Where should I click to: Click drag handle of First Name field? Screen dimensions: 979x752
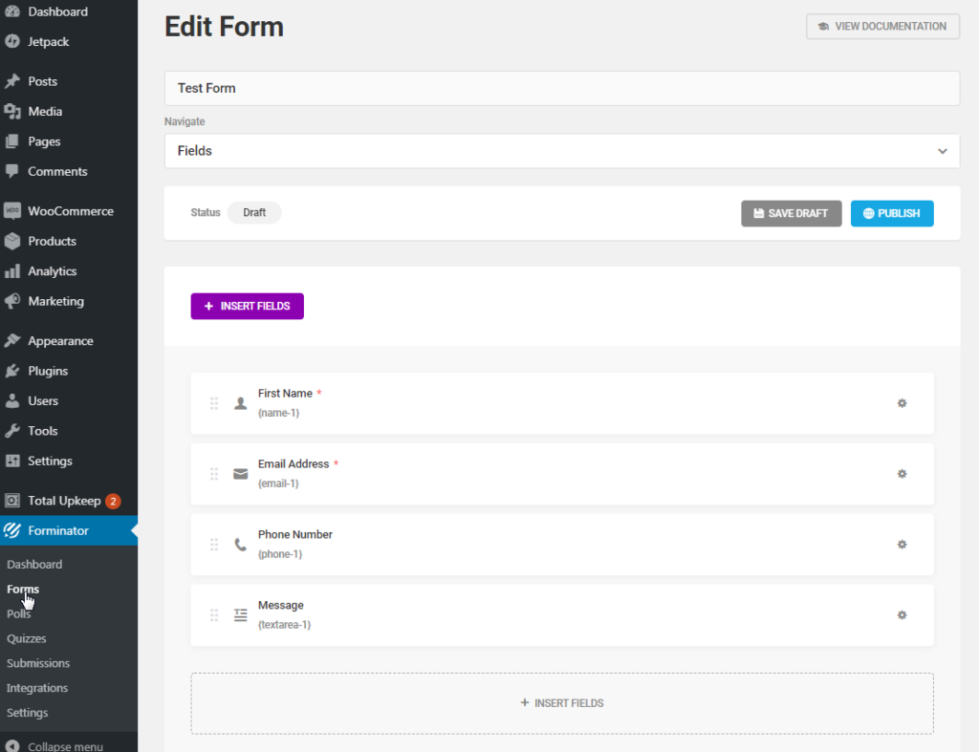pos(214,403)
